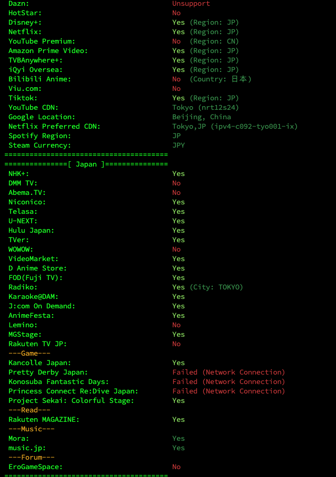Click the Princess Connect Re:Dive Japan label
The width and height of the screenshot is (336, 477).
click(x=73, y=391)
